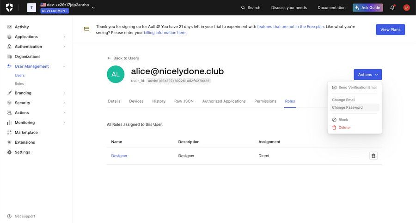Image resolution: width=416 pixels, height=223 pixels.
Task: Collapse the User Management section chevron
Action: [64, 66]
